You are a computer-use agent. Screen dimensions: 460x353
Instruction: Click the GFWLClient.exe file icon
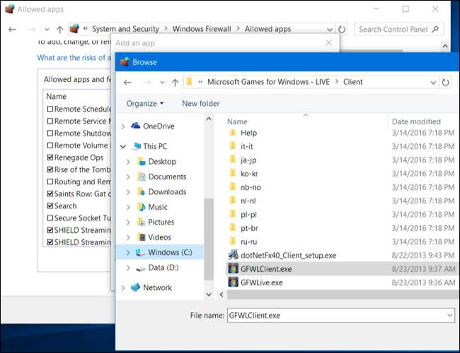(233, 269)
